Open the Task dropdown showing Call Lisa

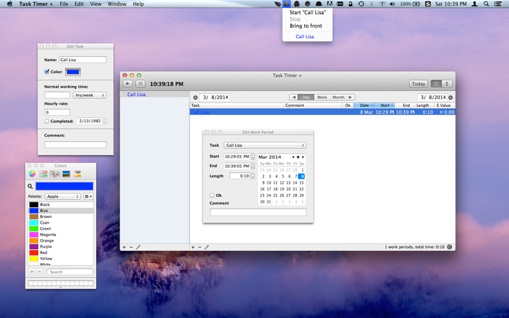[x=265, y=146]
